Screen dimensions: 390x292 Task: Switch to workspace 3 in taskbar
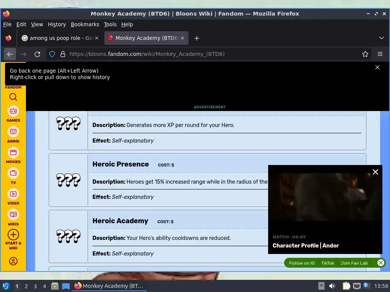tap(35, 286)
